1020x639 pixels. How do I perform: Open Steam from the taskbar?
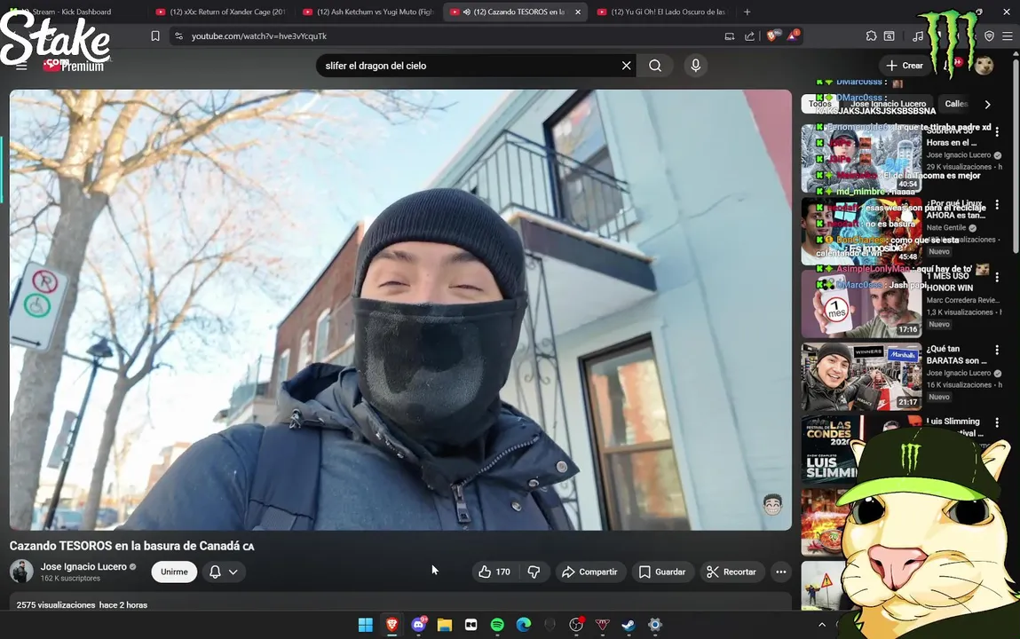629,625
